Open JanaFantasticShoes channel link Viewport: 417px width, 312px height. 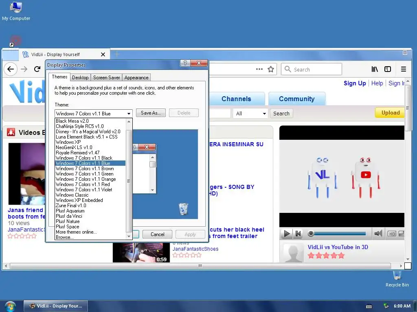195,249
